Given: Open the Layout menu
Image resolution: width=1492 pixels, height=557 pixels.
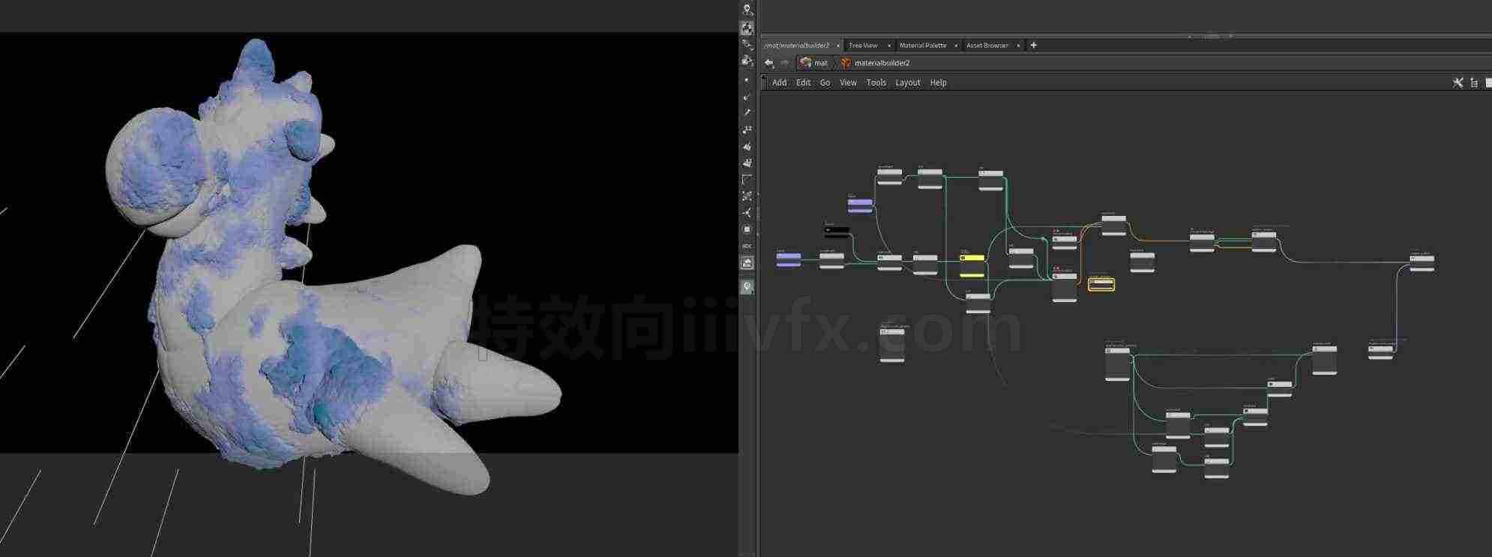Looking at the screenshot, I should point(907,82).
